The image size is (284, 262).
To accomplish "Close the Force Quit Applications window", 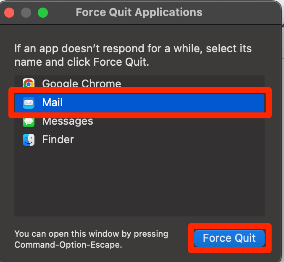I will [9, 13].
